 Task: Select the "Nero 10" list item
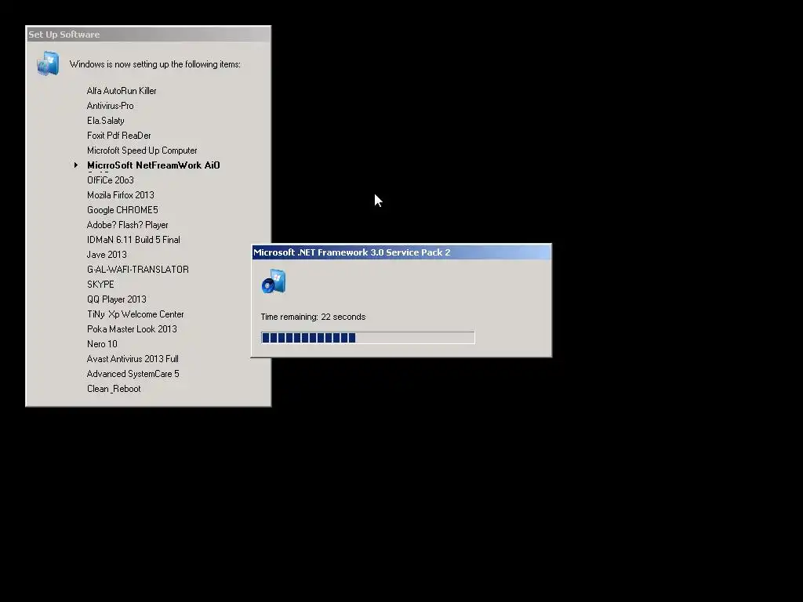tap(102, 343)
